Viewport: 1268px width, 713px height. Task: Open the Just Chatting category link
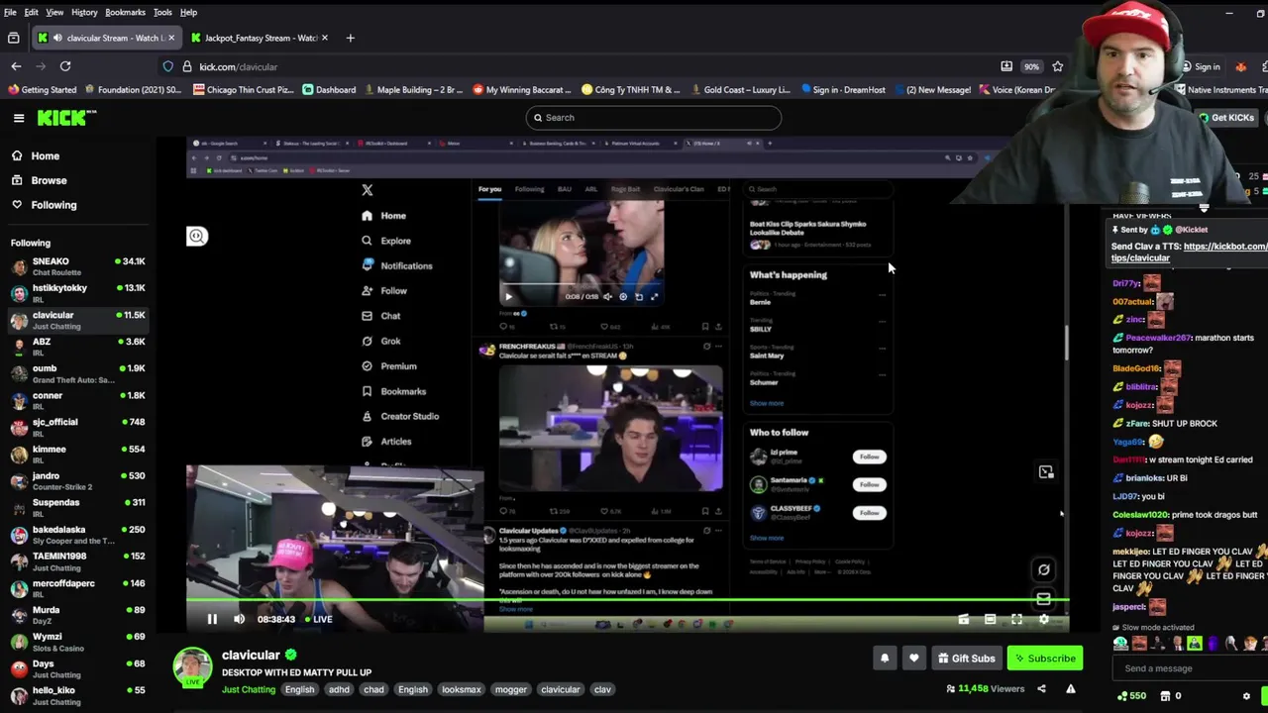point(249,689)
